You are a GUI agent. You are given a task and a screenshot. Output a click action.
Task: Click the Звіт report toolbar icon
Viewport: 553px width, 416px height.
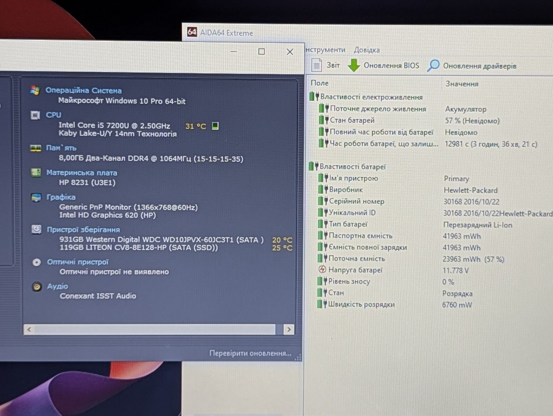(317, 65)
